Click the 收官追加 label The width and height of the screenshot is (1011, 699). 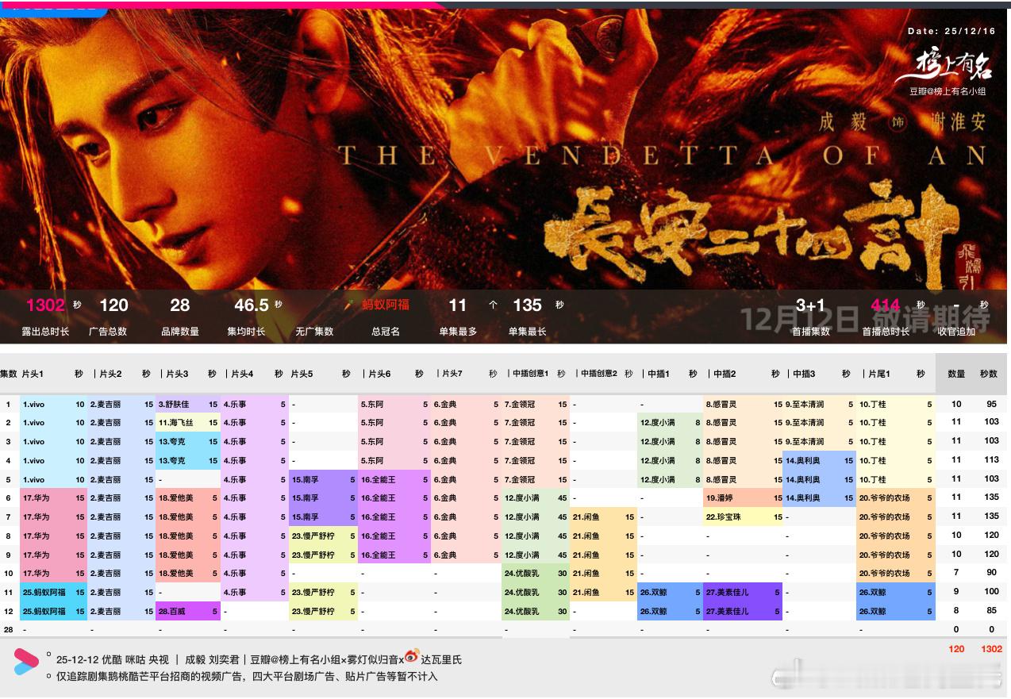pyautogui.click(x=956, y=332)
